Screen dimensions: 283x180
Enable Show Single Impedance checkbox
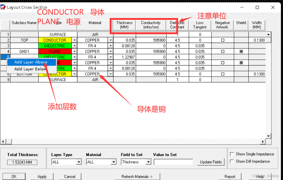232,154
